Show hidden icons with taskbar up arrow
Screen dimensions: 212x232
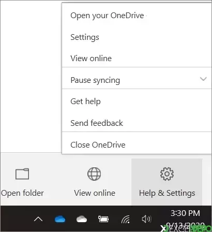38,219
